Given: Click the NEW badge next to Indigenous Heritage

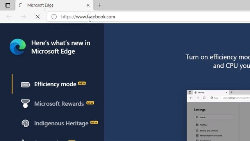Looking at the screenshot, I should tap(94, 123).
